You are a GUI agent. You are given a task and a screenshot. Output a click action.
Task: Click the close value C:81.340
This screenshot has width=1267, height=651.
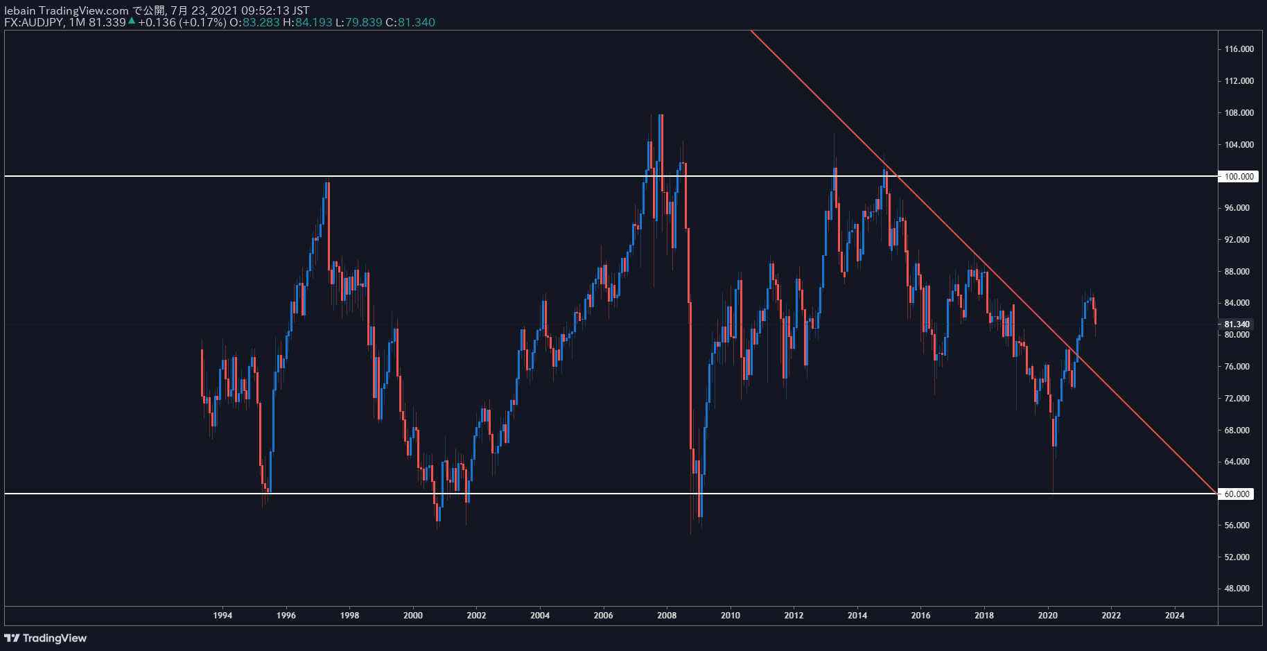pos(410,22)
